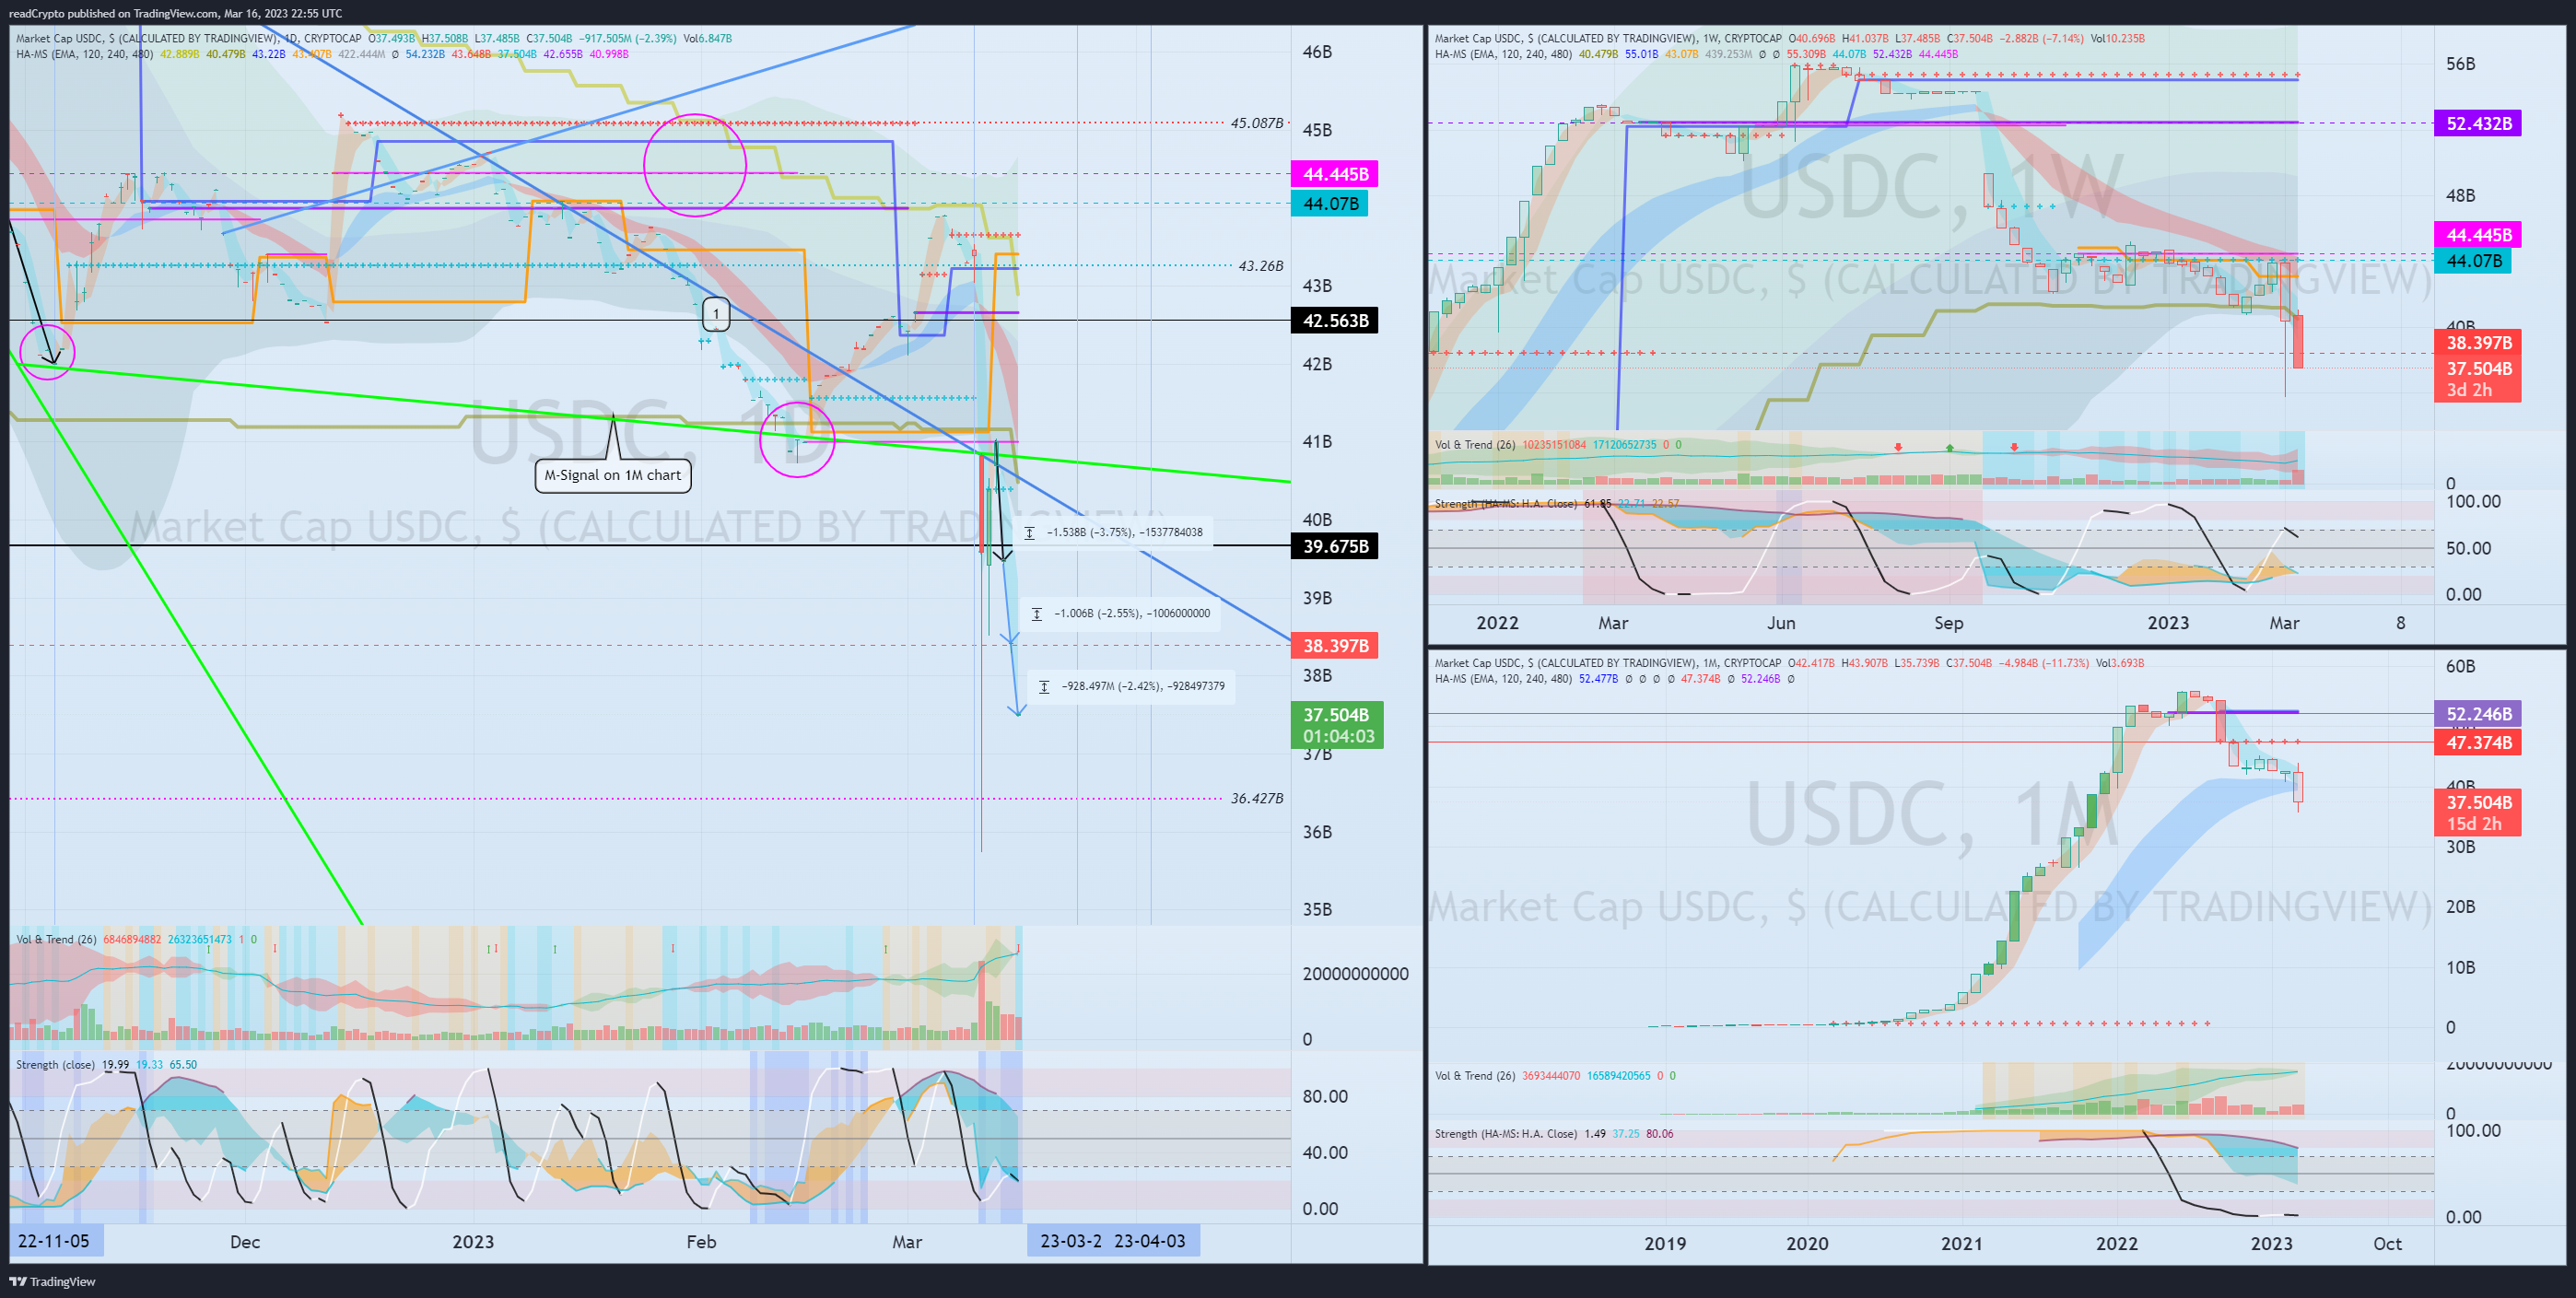Viewport: 2576px width, 1298px height.
Task: Click Strength (HA-MS: H.A. Close) legend on 1M chart
Action: point(1506,1134)
